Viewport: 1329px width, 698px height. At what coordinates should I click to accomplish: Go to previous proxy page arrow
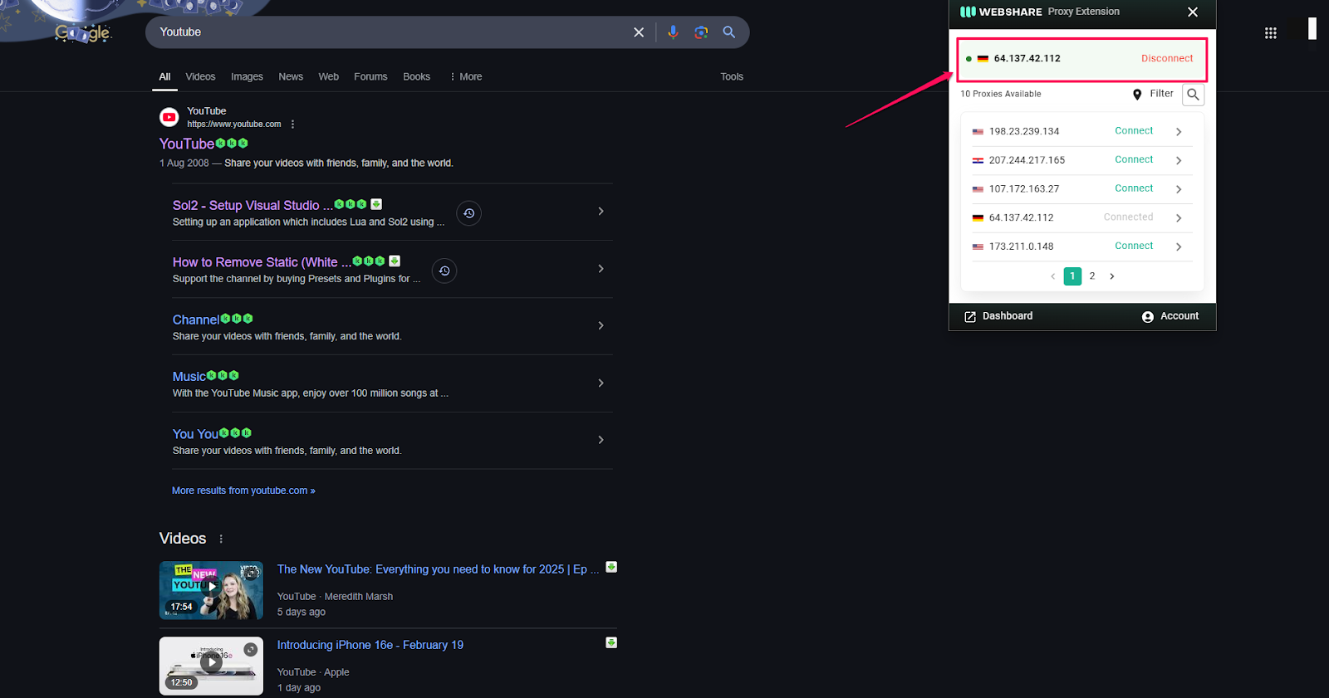click(1052, 276)
